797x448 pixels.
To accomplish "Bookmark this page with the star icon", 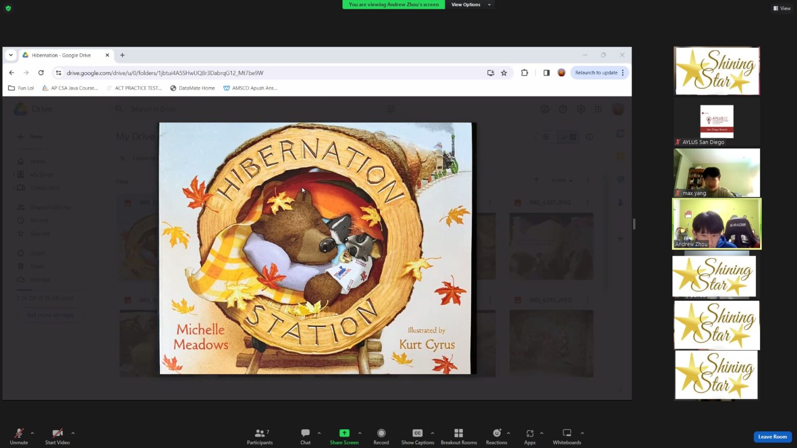I will click(504, 73).
